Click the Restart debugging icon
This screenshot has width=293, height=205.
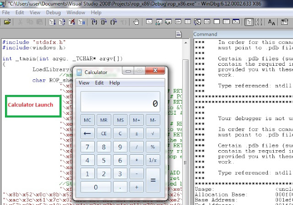point(62,22)
